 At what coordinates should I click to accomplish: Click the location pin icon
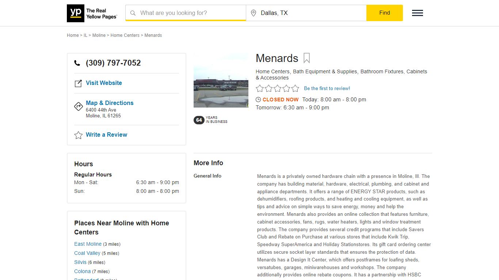(x=254, y=13)
